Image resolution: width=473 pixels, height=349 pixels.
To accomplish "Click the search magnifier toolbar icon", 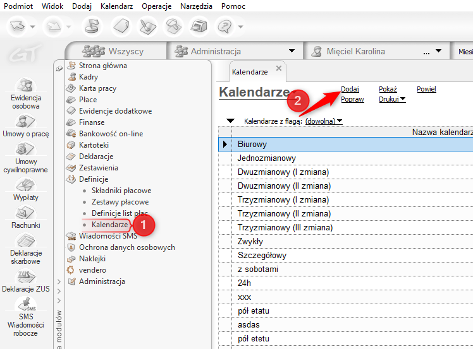I will 173,27.
